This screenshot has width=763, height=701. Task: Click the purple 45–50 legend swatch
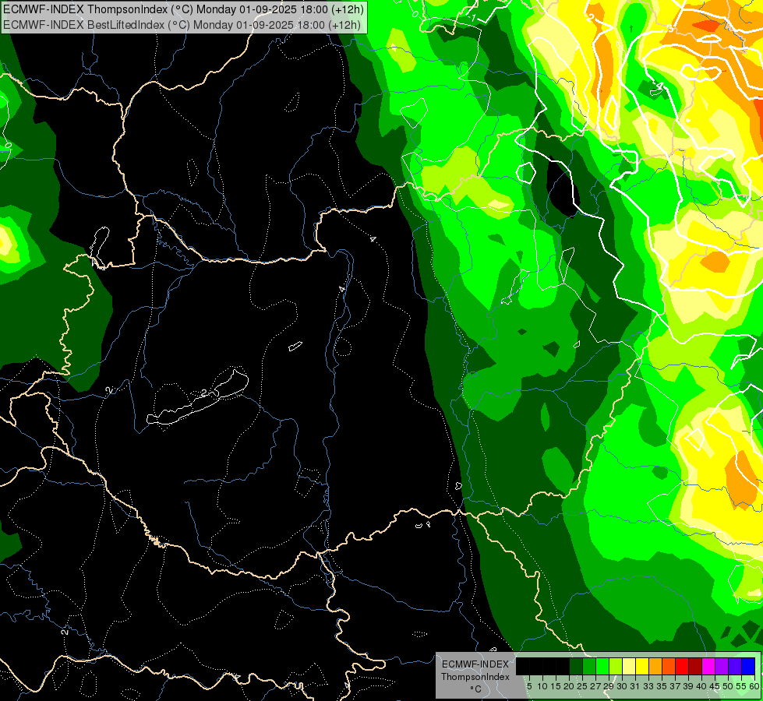722,666
